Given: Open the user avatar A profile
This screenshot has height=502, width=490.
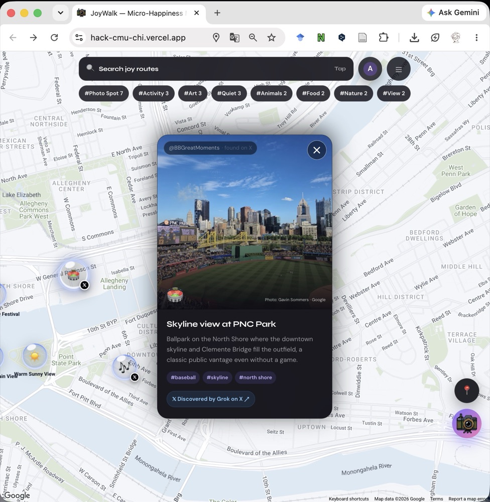Looking at the screenshot, I should pos(370,69).
